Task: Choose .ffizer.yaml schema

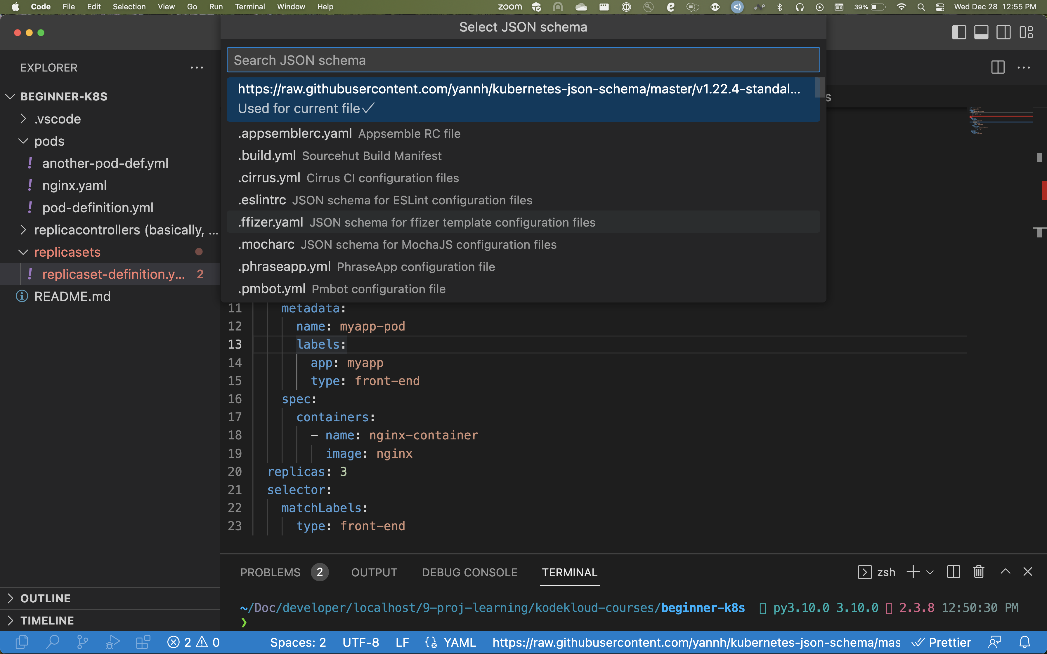Action: click(x=523, y=222)
